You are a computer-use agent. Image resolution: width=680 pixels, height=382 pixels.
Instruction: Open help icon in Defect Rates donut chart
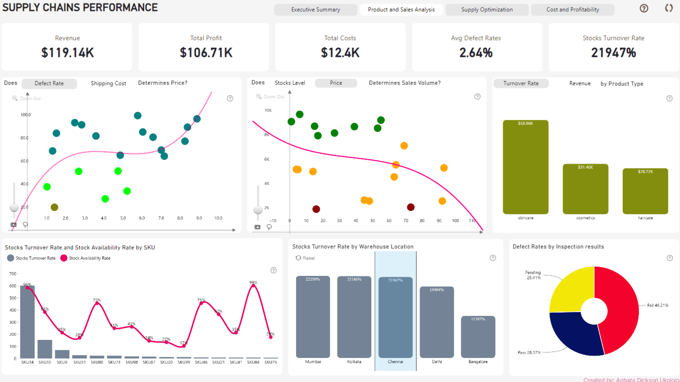[670, 258]
